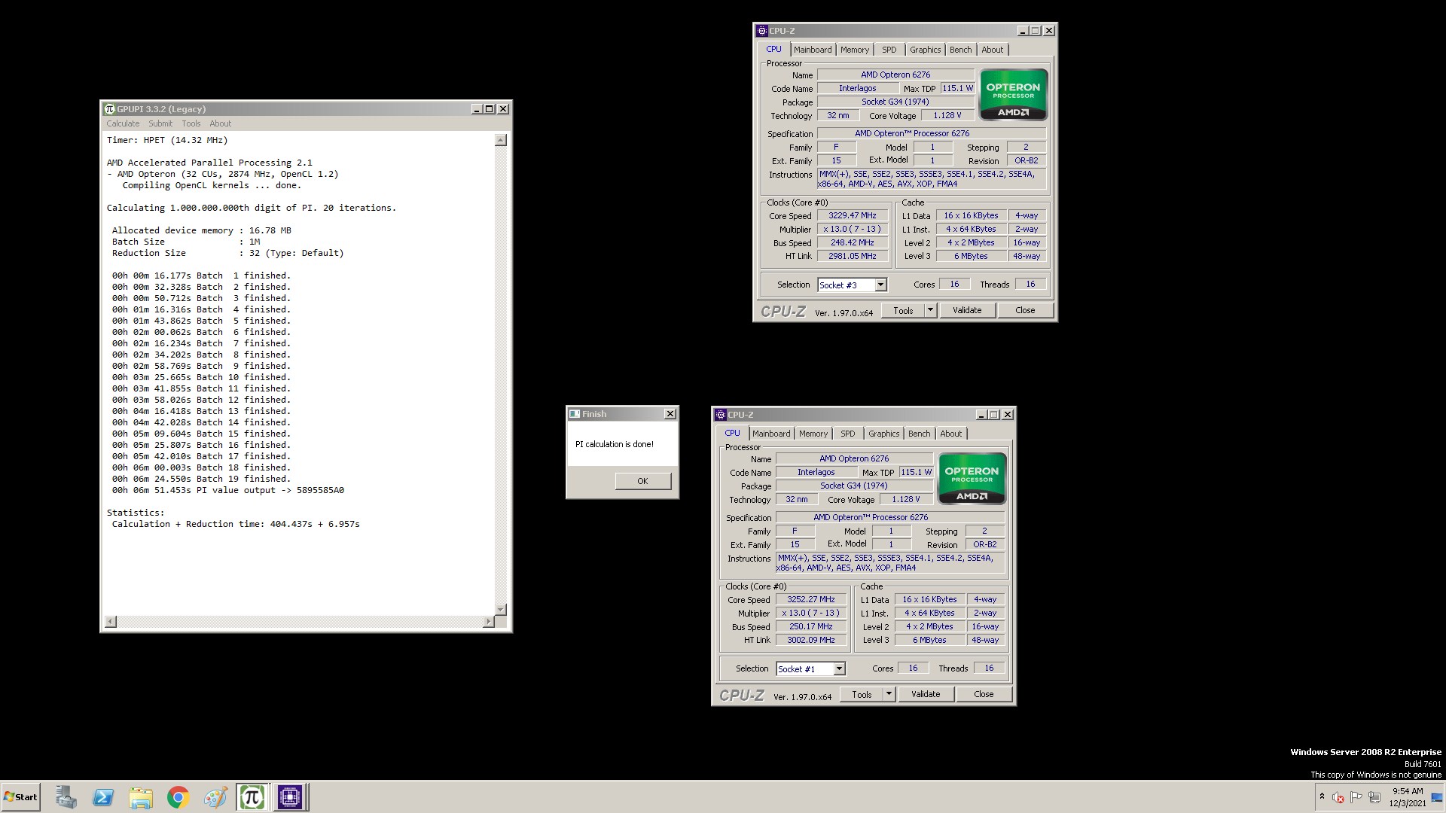Click lower CPU-Z window title icon
This screenshot has height=813, width=1446.
[721, 415]
